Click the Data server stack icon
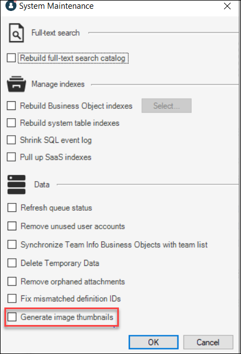 [x=16, y=185]
